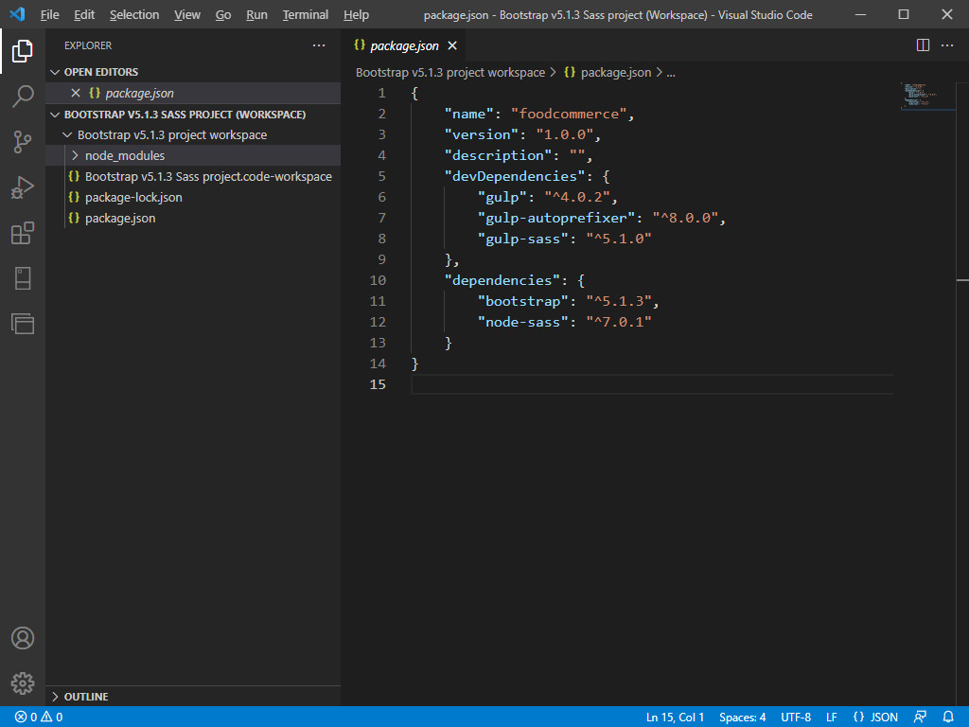The image size is (969, 727).
Task: Place cursor on empty line 15
Action: [x=651, y=384]
